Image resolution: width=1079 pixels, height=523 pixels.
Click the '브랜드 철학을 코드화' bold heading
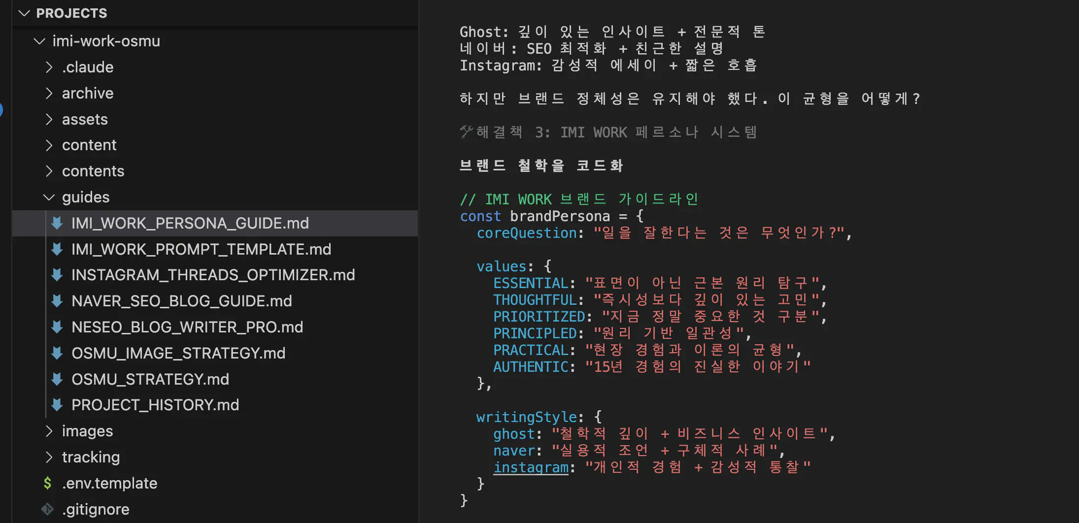[541, 165]
